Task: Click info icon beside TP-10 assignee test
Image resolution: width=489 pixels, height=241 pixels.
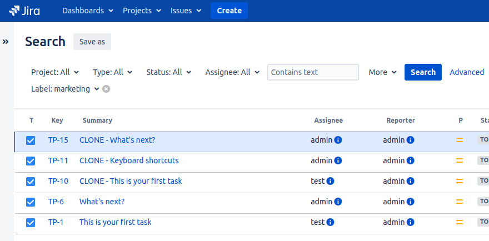Action: pyautogui.click(x=330, y=181)
